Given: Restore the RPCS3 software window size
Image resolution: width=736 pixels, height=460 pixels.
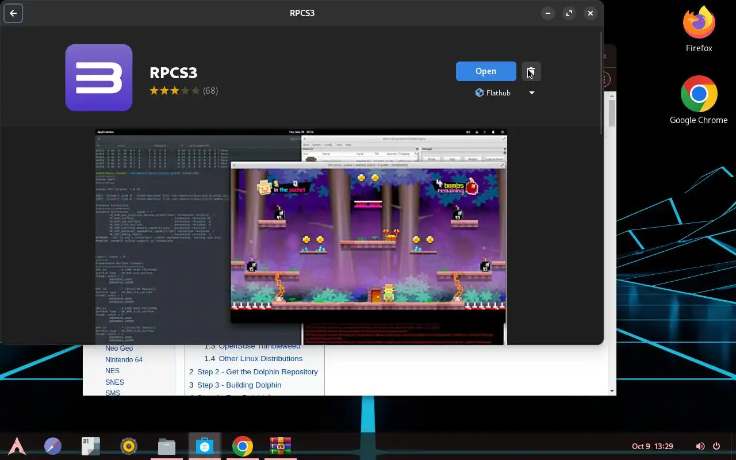Looking at the screenshot, I should click(x=569, y=13).
